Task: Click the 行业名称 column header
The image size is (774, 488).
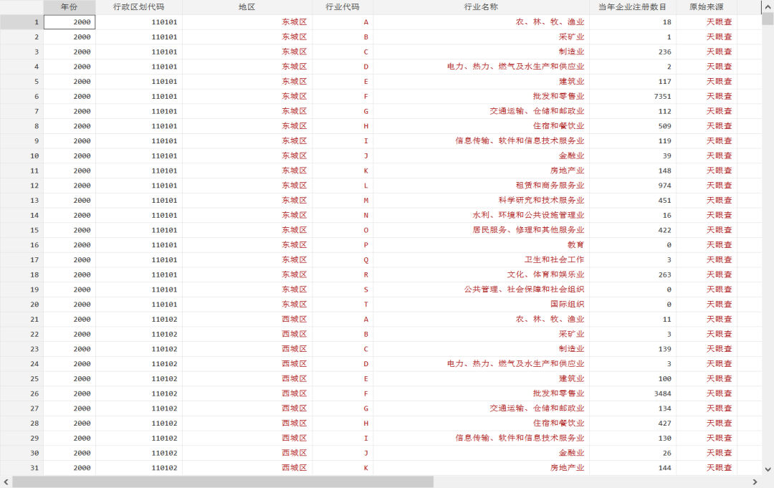Action: pyautogui.click(x=481, y=7)
